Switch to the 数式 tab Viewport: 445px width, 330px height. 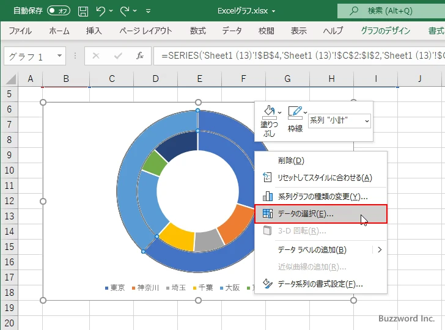(x=198, y=31)
